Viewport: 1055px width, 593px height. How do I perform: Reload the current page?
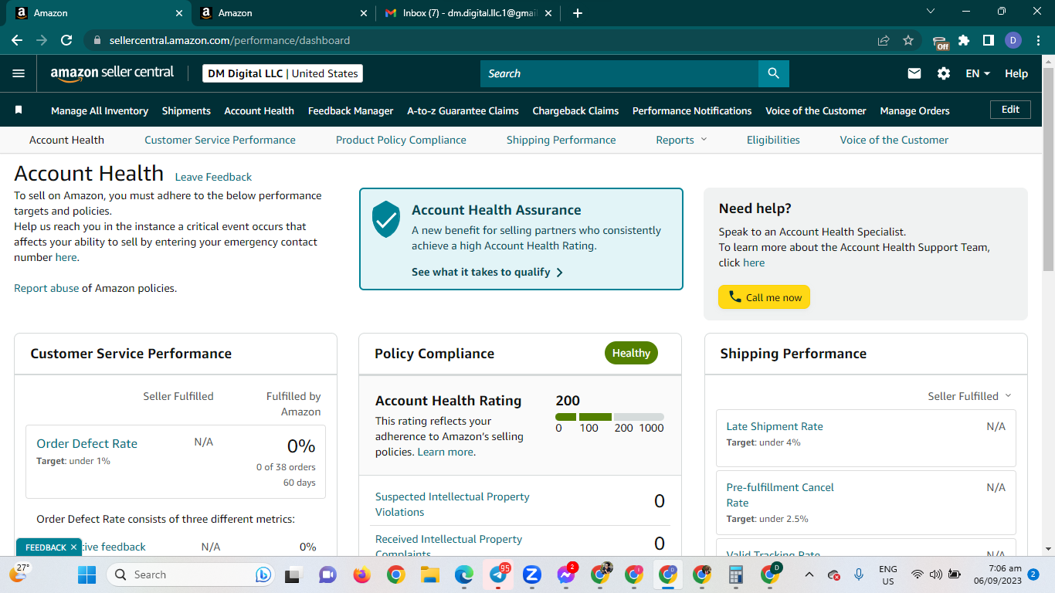66,40
